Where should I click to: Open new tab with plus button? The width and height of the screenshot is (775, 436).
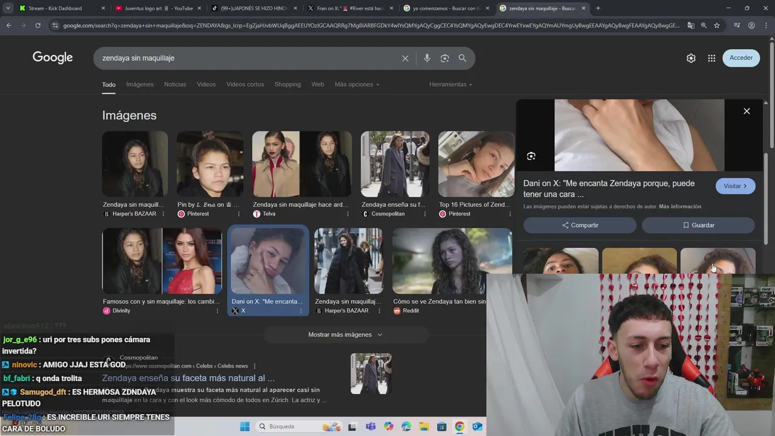coord(598,8)
